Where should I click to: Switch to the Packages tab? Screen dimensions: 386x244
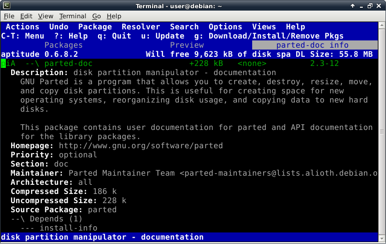click(63, 45)
